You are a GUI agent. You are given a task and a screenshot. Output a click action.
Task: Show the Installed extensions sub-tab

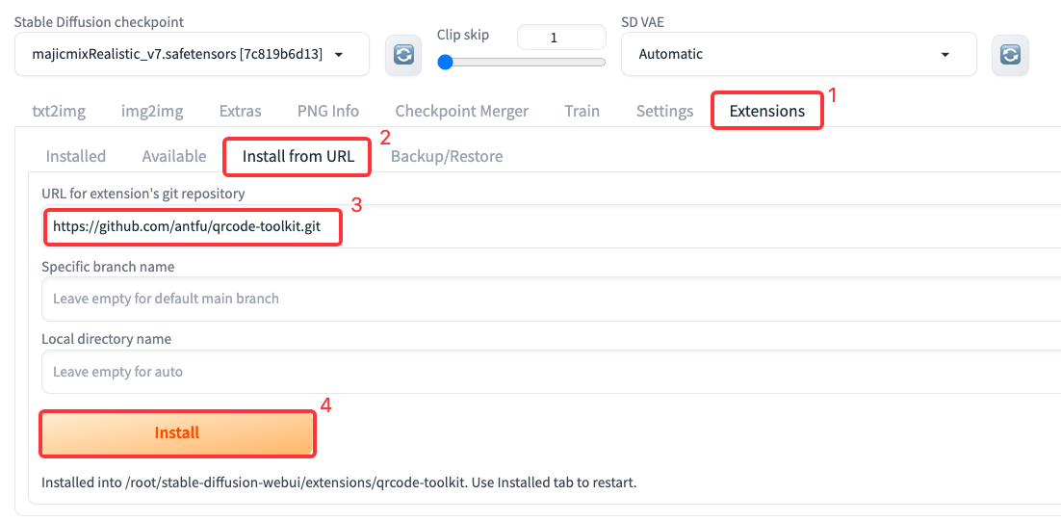[76, 156]
